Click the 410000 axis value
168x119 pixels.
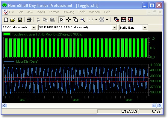[x=155, y=65]
